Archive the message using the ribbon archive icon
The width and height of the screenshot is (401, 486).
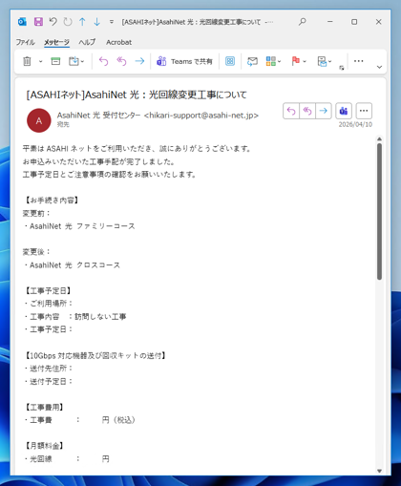coord(55,61)
